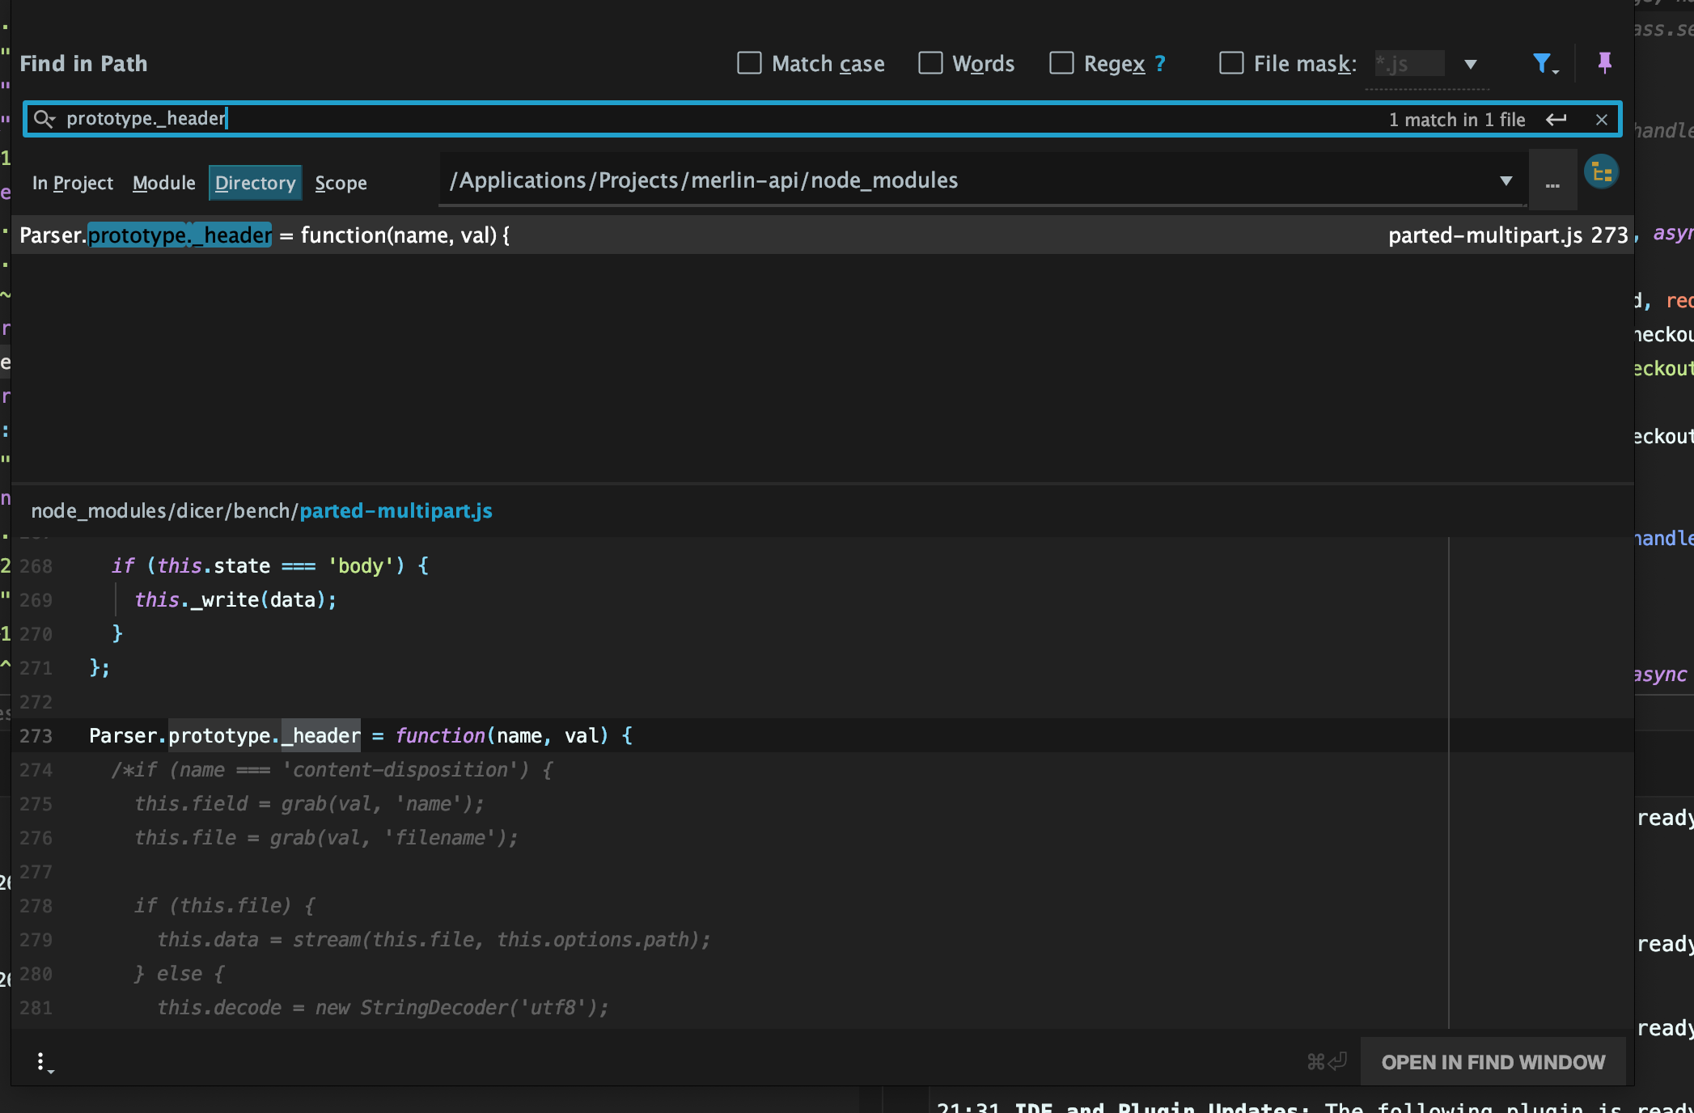This screenshot has height=1113, width=1694.
Task: Open scope settings via the blue circular icon
Action: click(x=1602, y=171)
